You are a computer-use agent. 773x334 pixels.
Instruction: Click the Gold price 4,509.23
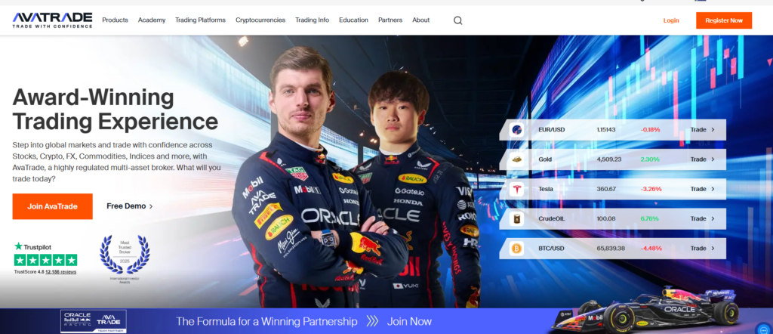[x=609, y=159]
